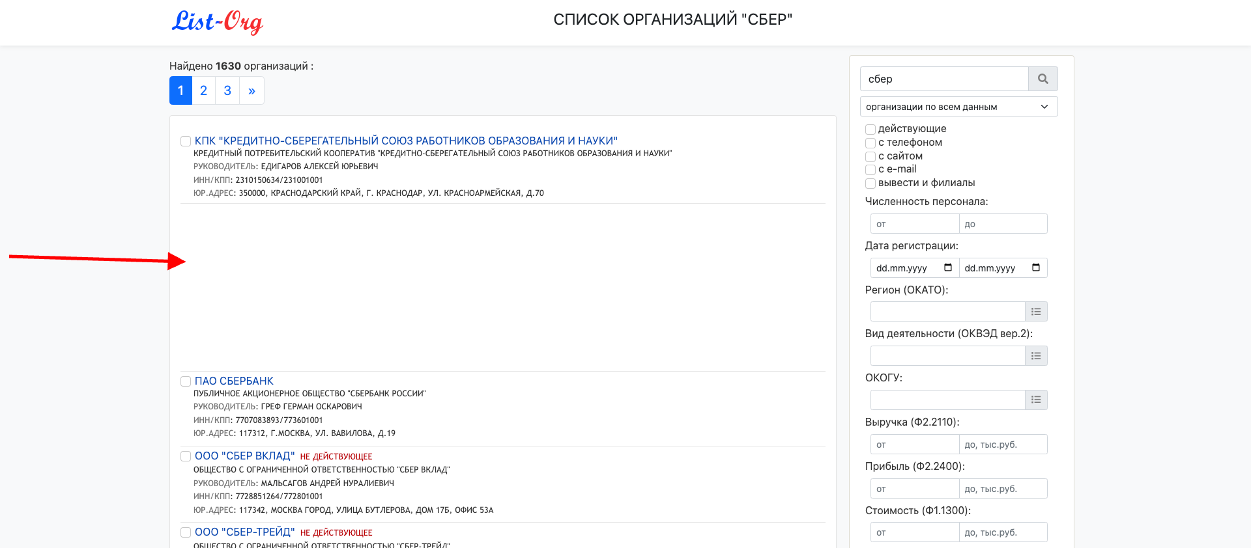The image size is (1251, 548).
Task: Enable the 'с e-mail' filter checkbox
Action: coord(870,169)
